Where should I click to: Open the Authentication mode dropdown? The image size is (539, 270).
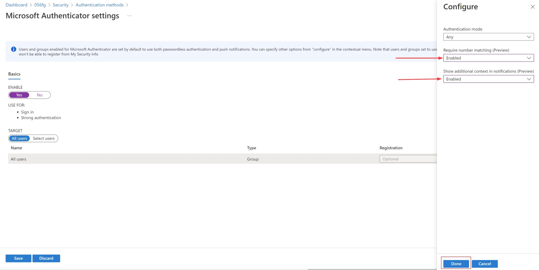(488, 37)
